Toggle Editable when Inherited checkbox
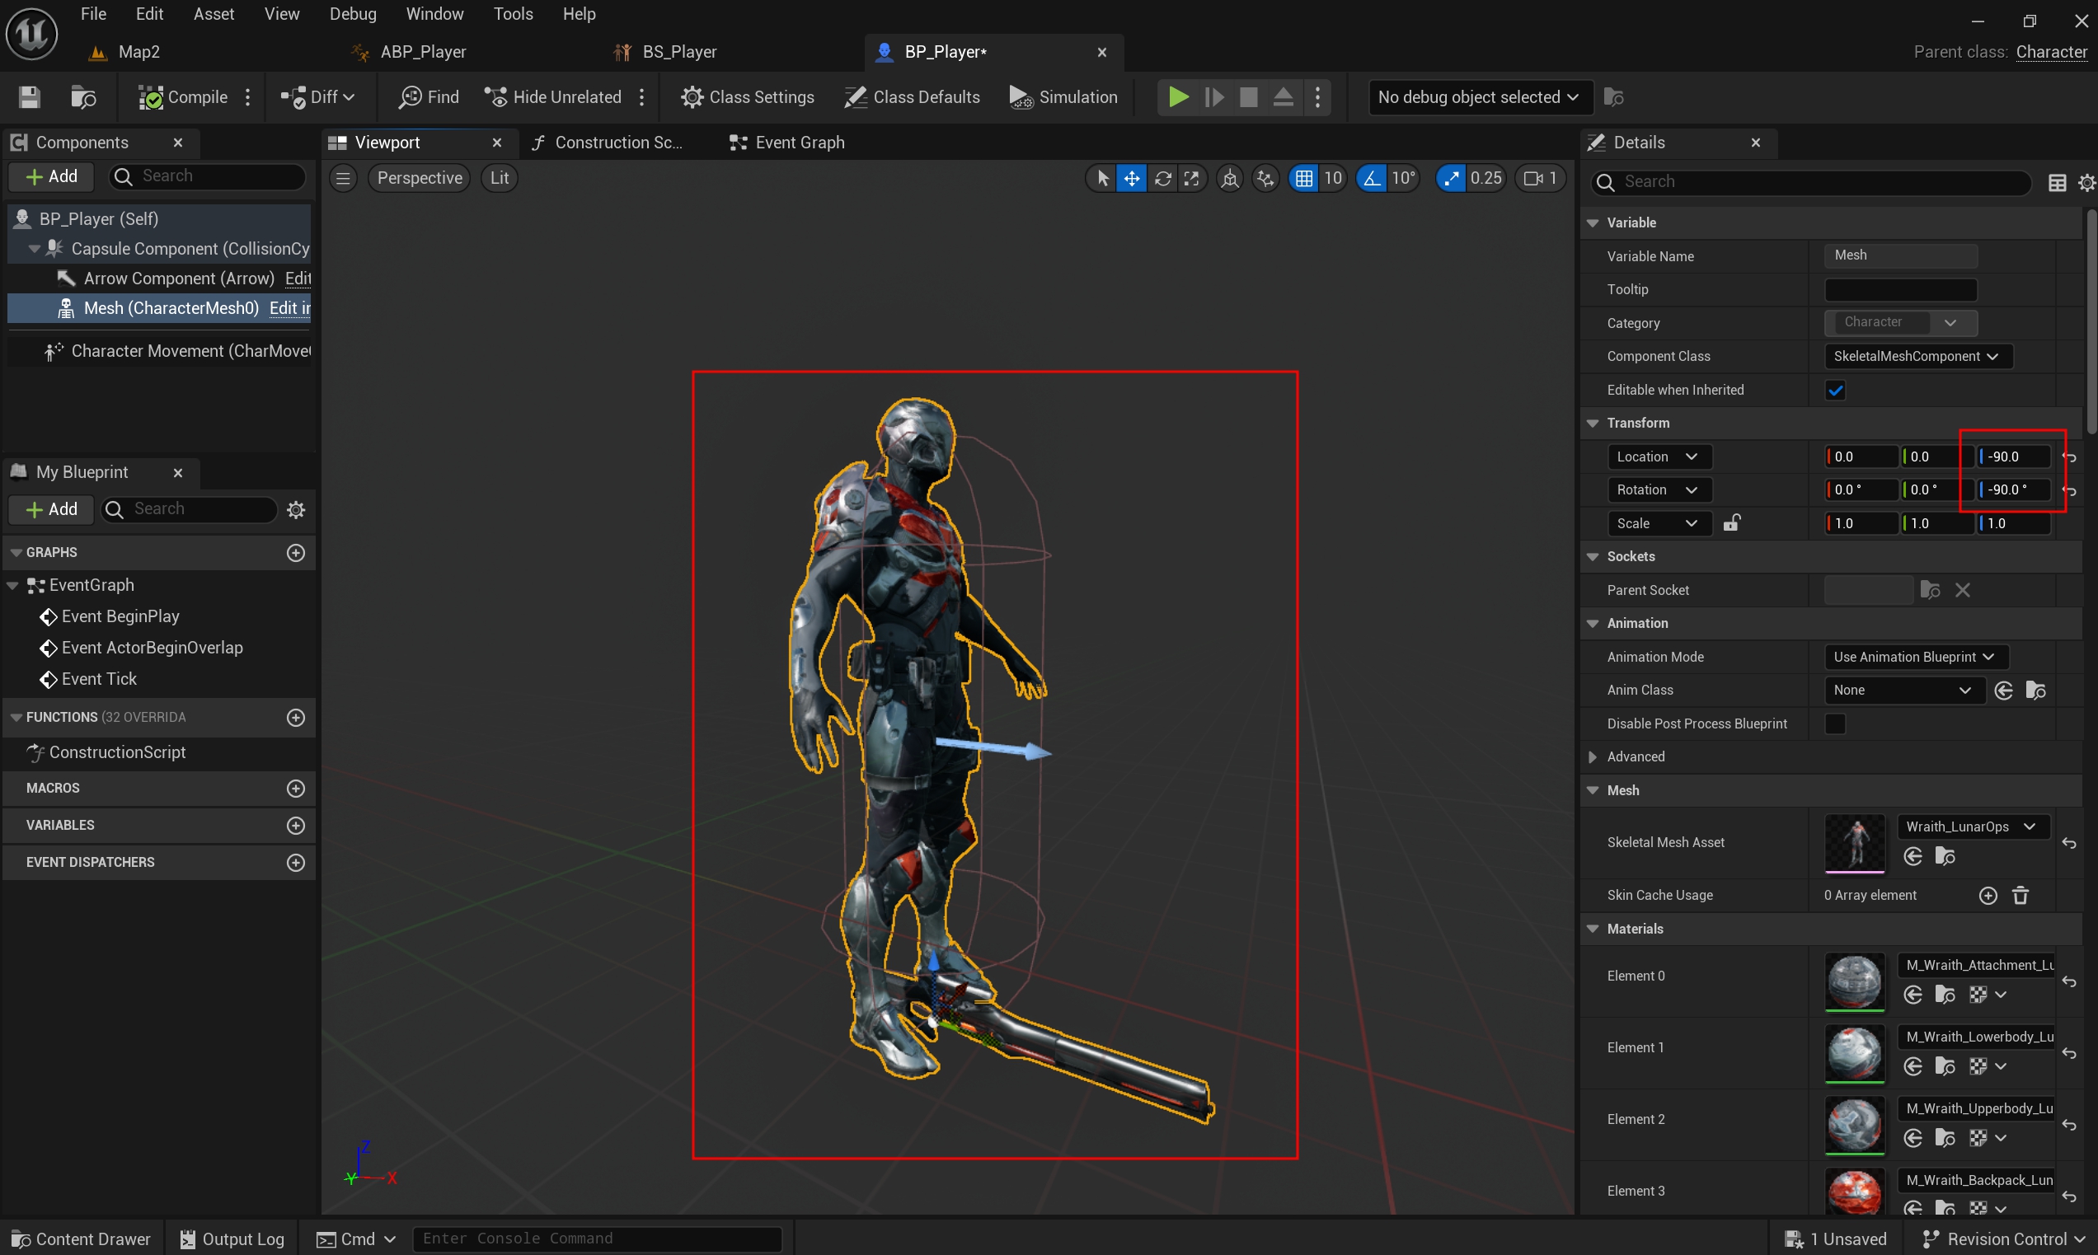 (x=1835, y=391)
